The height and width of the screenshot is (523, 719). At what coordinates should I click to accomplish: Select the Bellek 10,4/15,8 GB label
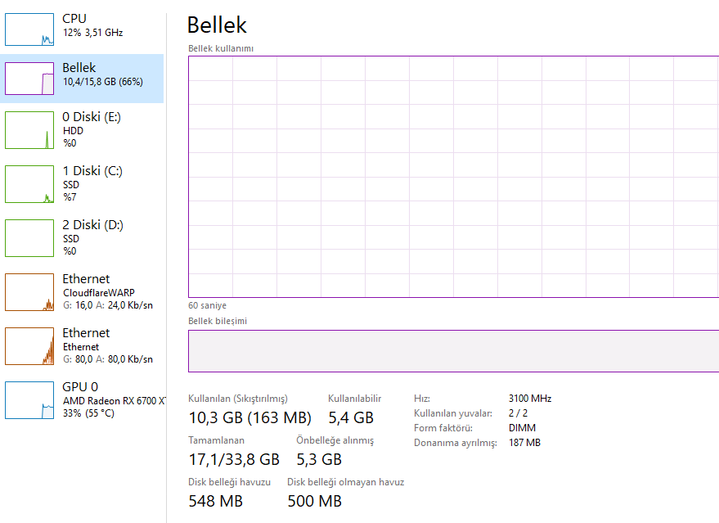point(102,82)
